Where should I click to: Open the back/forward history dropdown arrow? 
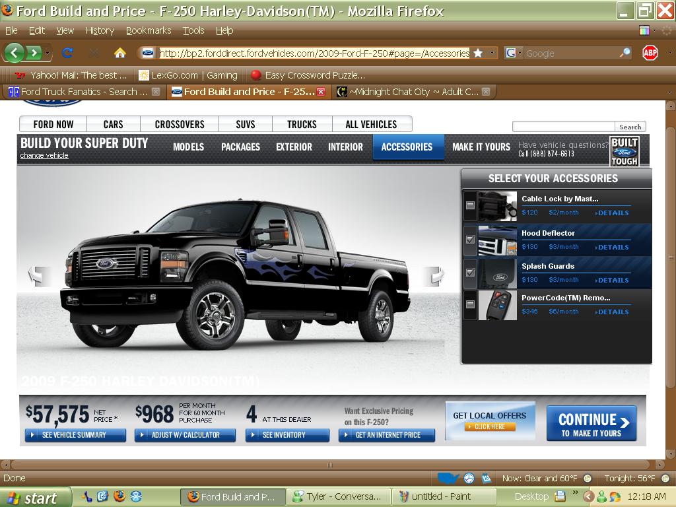47,53
